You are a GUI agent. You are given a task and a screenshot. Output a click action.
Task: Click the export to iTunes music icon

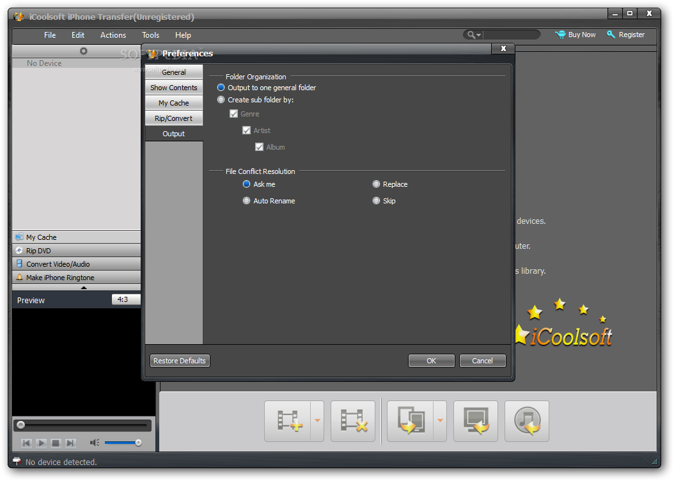click(x=526, y=422)
